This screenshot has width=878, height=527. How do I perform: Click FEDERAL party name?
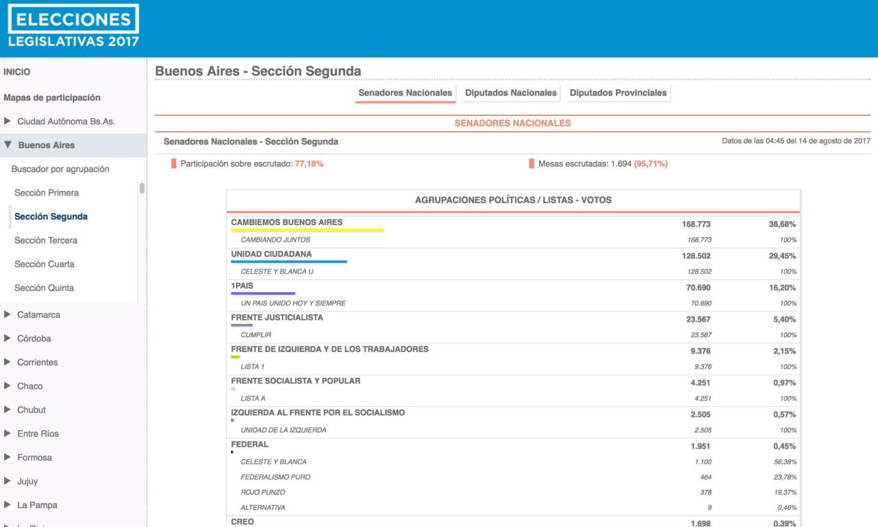point(250,444)
